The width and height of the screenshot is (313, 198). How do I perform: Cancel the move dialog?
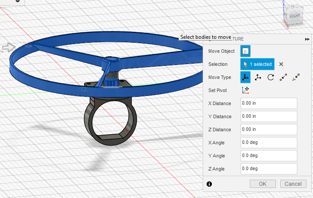(x=293, y=184)
